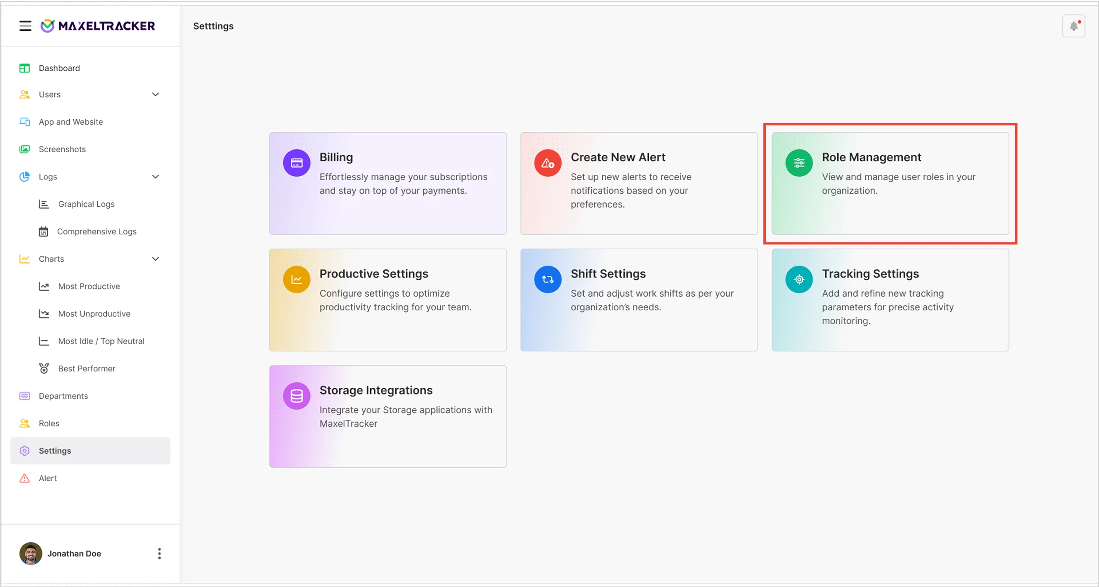
Task: Click the Logs label in sidebar
Action: point(48,177)
